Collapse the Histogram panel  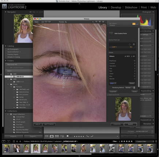click(x=153, y=12)
